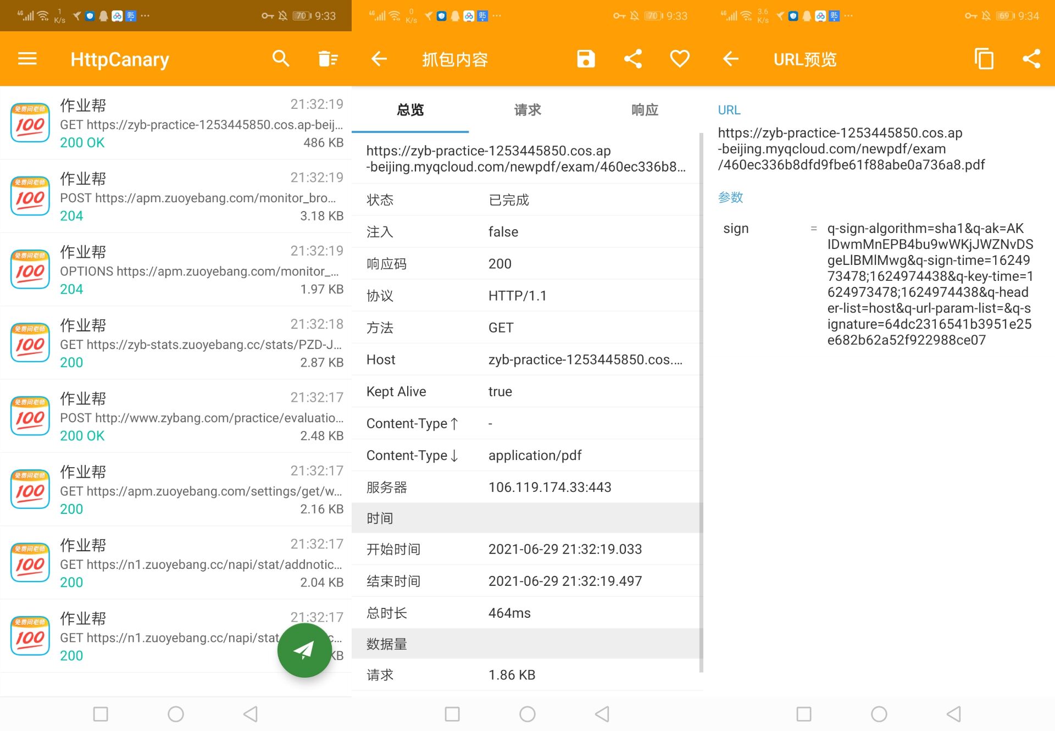This screenshot has width=1055, height=731.
Task: Open the HttpCanary hamburger menu
Action: pyautogui.click(x=27, y=59)
